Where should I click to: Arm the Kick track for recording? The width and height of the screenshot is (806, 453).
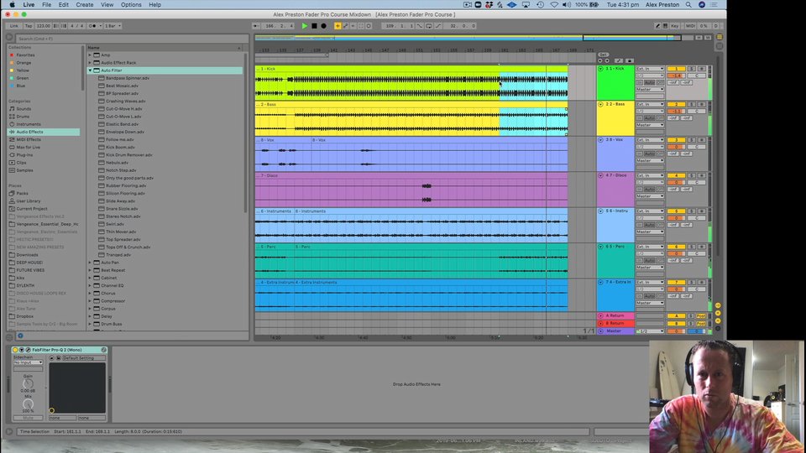point(701,69)
